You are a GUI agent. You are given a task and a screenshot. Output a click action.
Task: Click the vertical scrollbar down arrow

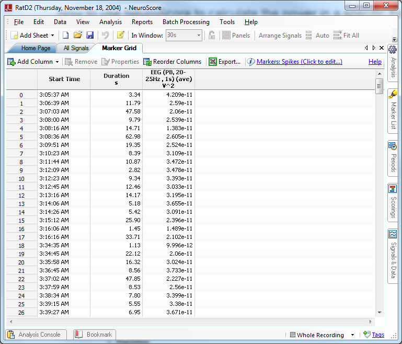[x=380, y=313]
